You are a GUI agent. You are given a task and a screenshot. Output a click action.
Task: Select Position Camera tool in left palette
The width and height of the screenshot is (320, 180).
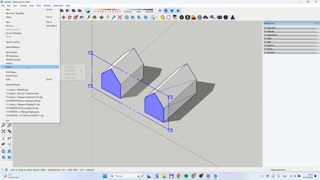[x=3, y=138]
